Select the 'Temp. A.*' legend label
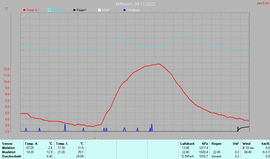This screenshot has height=159, width=270. [x=33, y=10]
